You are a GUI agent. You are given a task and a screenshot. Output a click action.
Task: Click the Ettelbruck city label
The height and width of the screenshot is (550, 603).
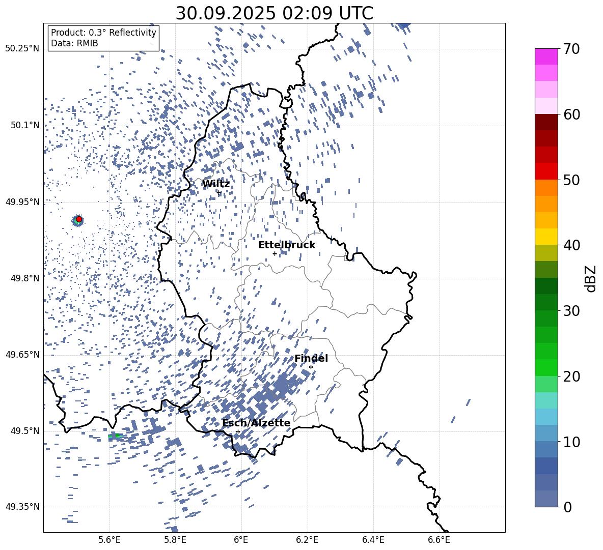(x=287, y=245)
